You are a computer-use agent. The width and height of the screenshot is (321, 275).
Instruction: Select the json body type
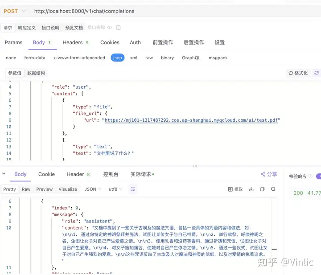[118, 57]
